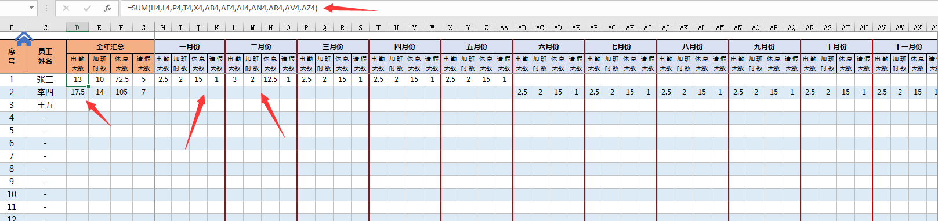Click the Cancel (X) icon in formula bar
The width and height of the screenshot is (938, 221).
[x=66, y=8]
